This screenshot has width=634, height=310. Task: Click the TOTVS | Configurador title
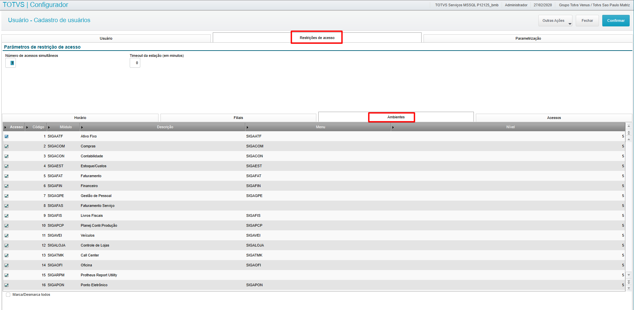click(35, 5)
